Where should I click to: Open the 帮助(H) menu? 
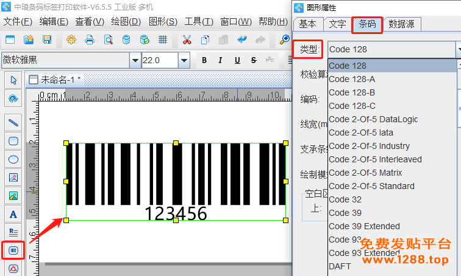pyautogui.click(x=273, y=22)
